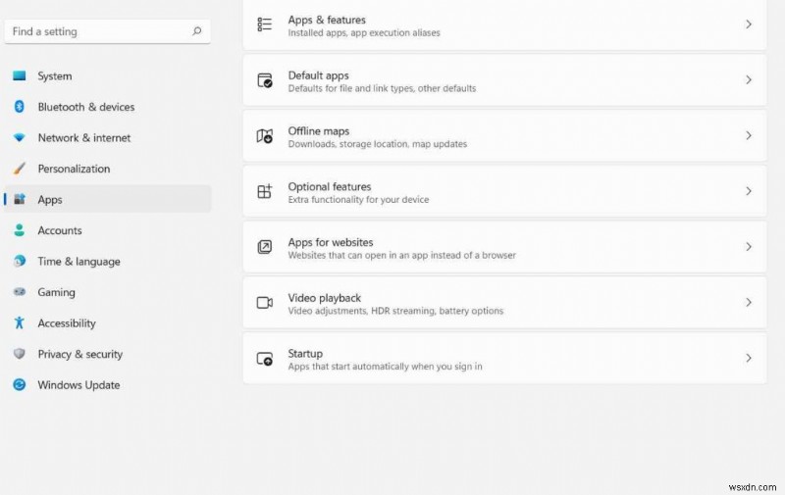
Task: Select Apps category in sidebar
Action: [x=108, y=199]
